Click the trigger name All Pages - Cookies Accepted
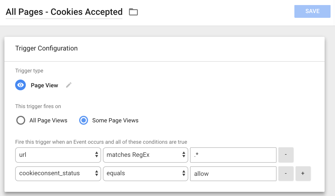Image resolution: width=335 pixels, height=196 pixels. 64,12
